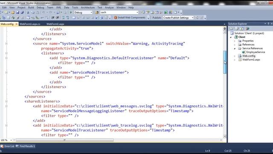Image resolution: width=273 pixels, height=154 pixels.
Task: Comment out selected lines icon
Action: tap(63, 18)
